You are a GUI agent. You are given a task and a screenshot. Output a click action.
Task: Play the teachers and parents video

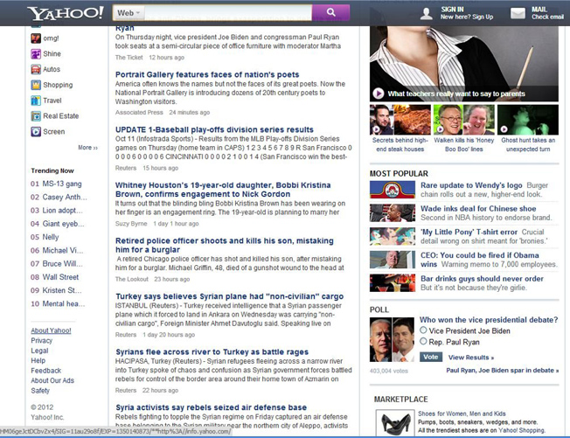[378, 93]
